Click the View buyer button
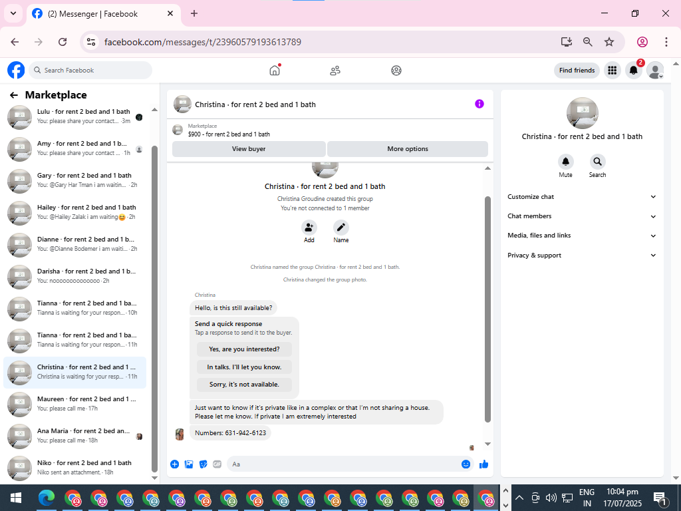This screenshot has height=511, width=681. 249,148
